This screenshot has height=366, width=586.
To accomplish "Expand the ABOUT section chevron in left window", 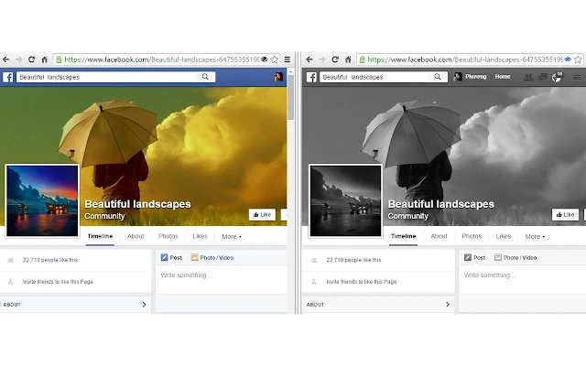I will (145, 305).
